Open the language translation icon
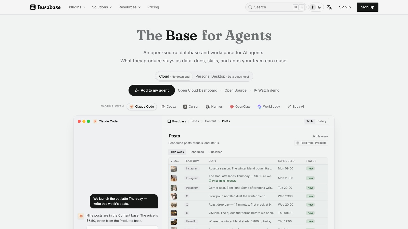Screen dimensions: 408x229 [329, 7]
